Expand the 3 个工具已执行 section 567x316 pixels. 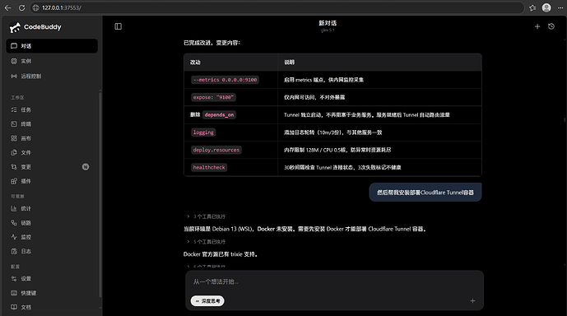pyautogui.click(x=207, y=216)
